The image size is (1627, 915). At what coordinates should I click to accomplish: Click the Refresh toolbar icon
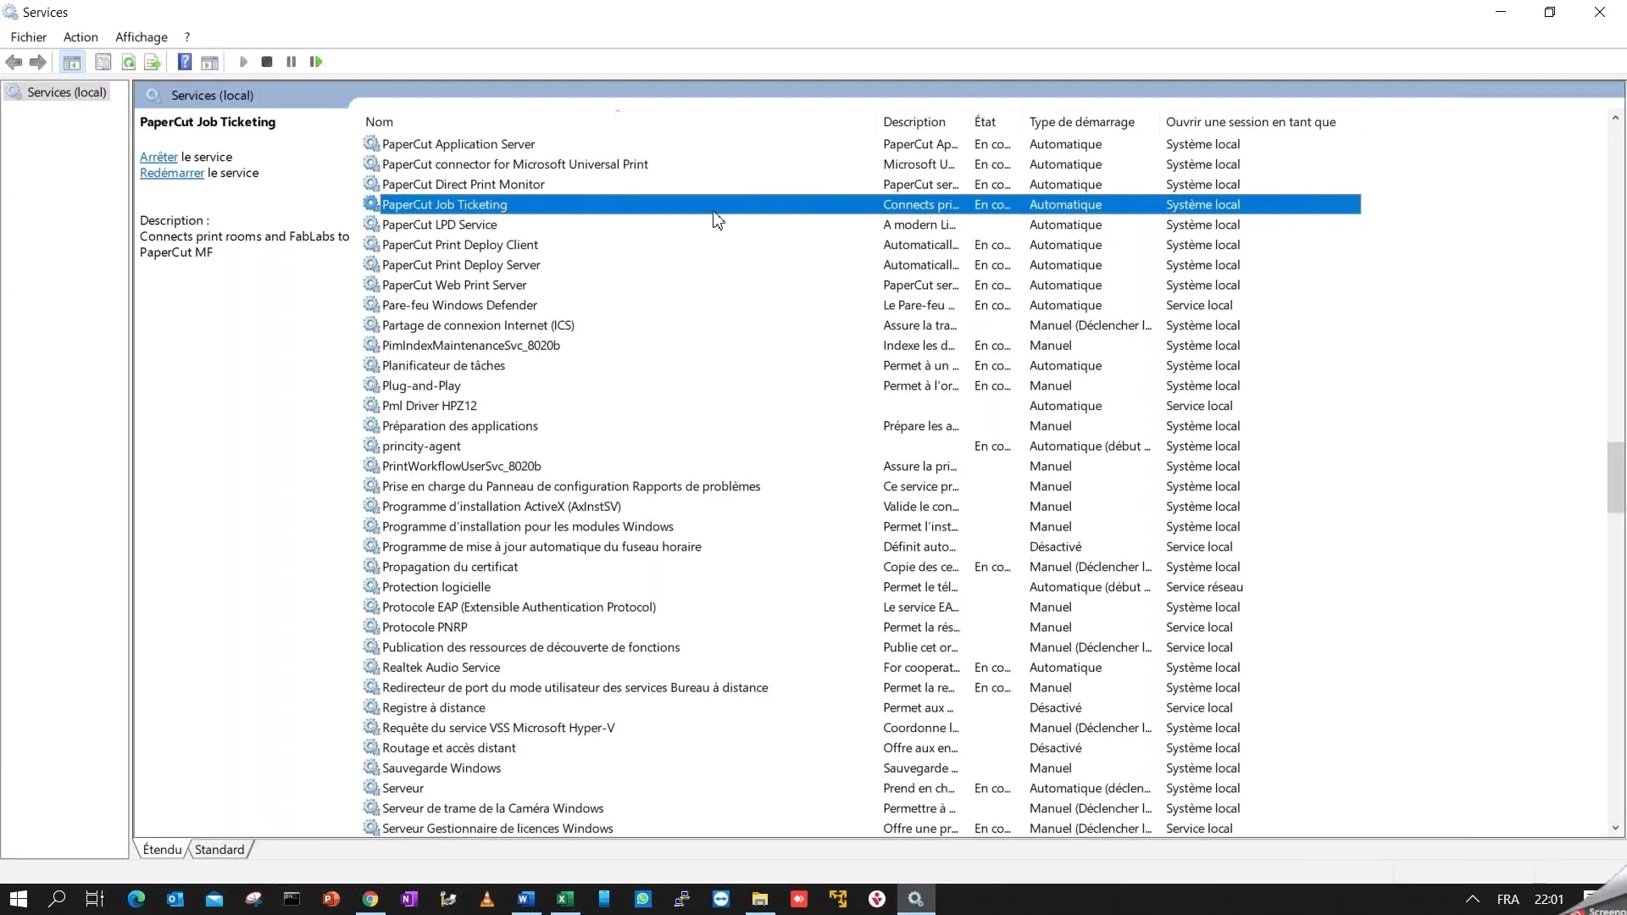(129, 62)
